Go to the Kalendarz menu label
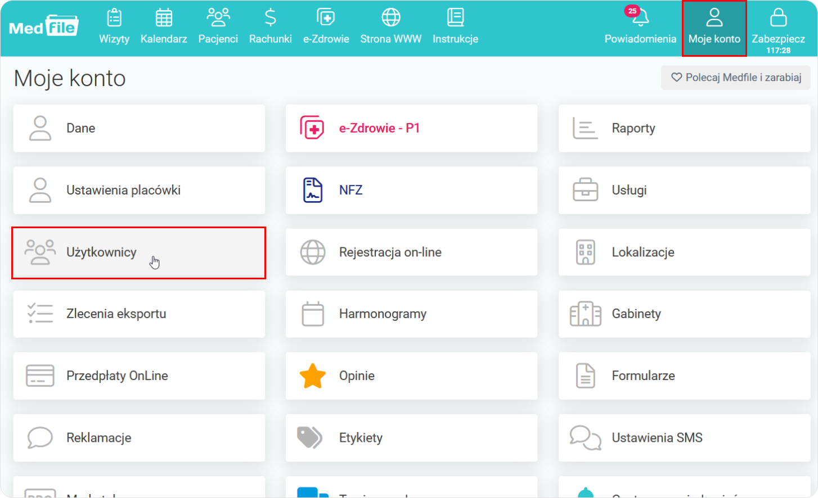Image resolution: width=818 pixels, height=498 pixels. point(164,39)
